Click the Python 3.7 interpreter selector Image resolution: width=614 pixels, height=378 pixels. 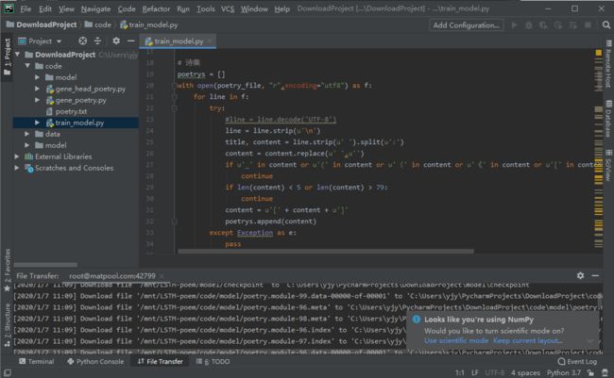click(x=564, y=373)
